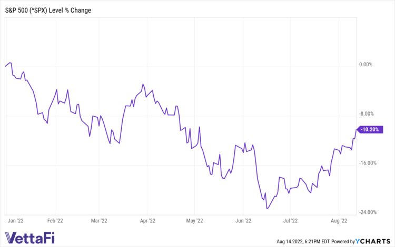
Task: Select the May '22 x-axis label
Action: tap(194, 221)
